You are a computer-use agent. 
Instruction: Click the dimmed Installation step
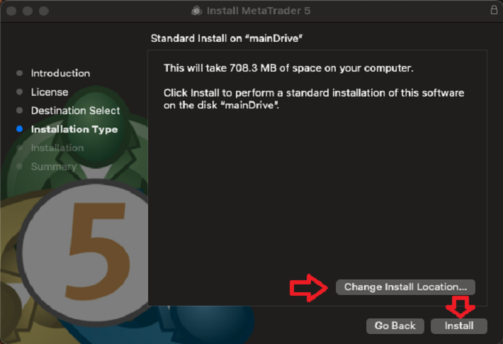pos(57,148)
